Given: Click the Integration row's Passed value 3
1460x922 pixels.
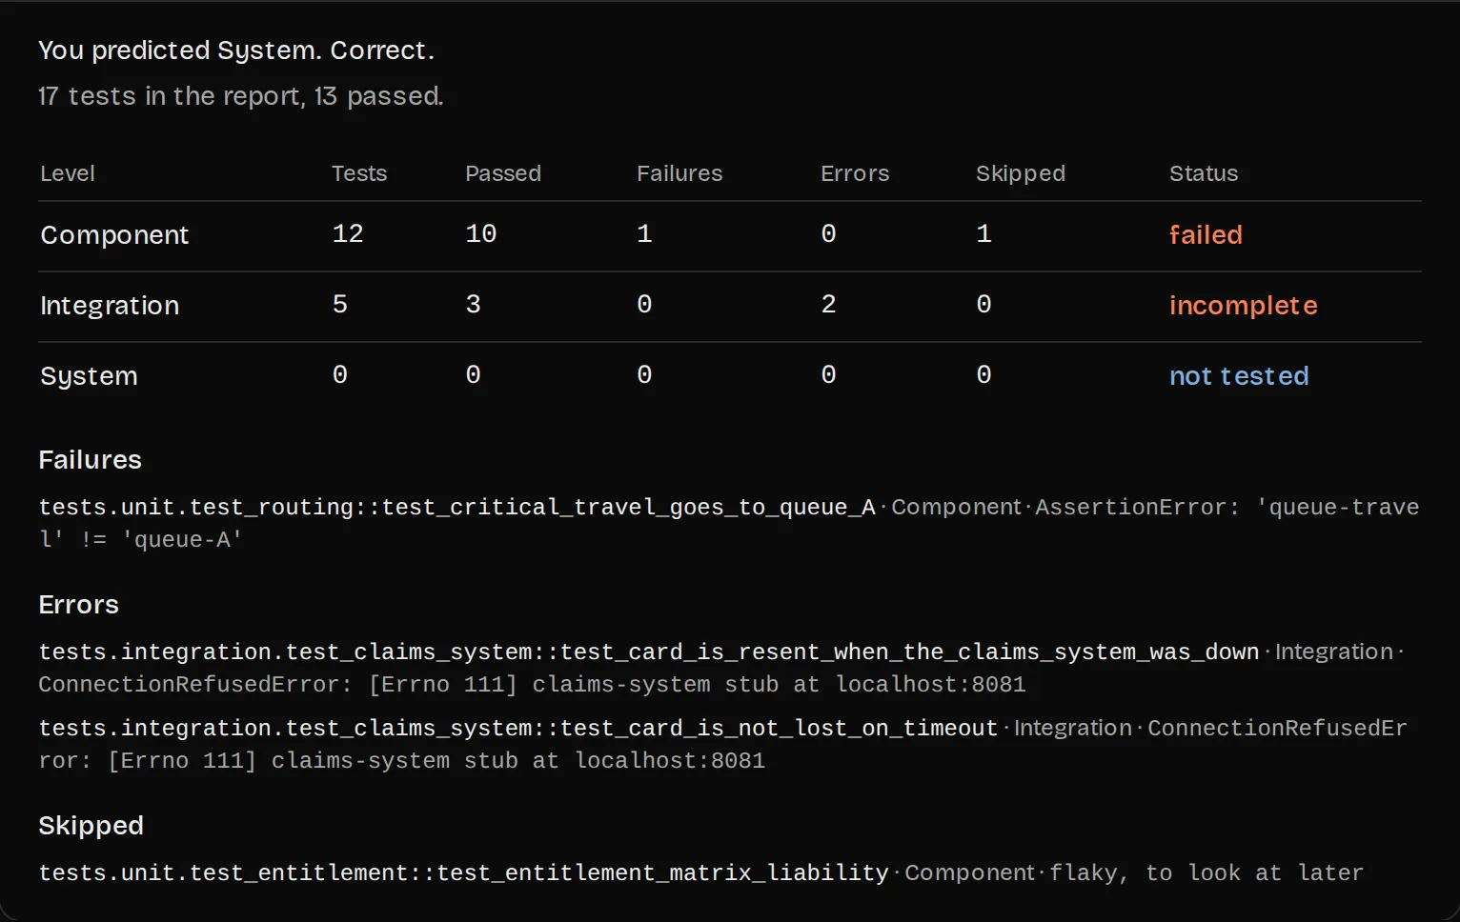Looking at the screenshot, I should pos(474,305).
